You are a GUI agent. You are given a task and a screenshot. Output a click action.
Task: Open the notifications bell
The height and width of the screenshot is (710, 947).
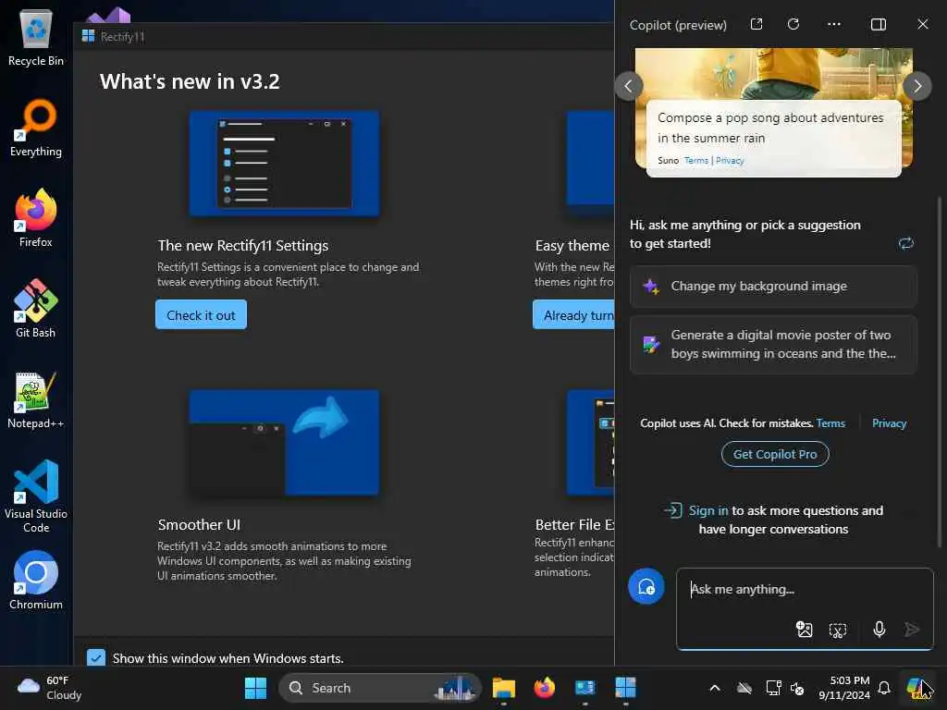883,688
